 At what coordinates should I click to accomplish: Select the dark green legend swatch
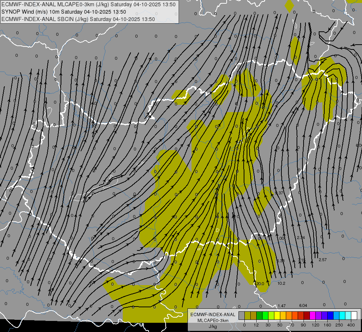click(x=259, y=315)
